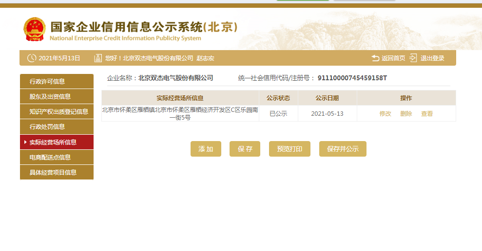This screenshot has width=482, height=251.
Task: Click the user badge icon beside greeting
Action: (x=98, y=58)
